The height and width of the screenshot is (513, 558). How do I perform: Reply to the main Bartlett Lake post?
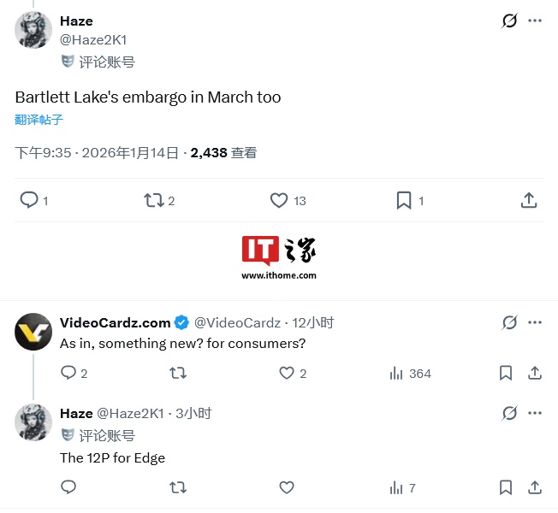(29, 200)
